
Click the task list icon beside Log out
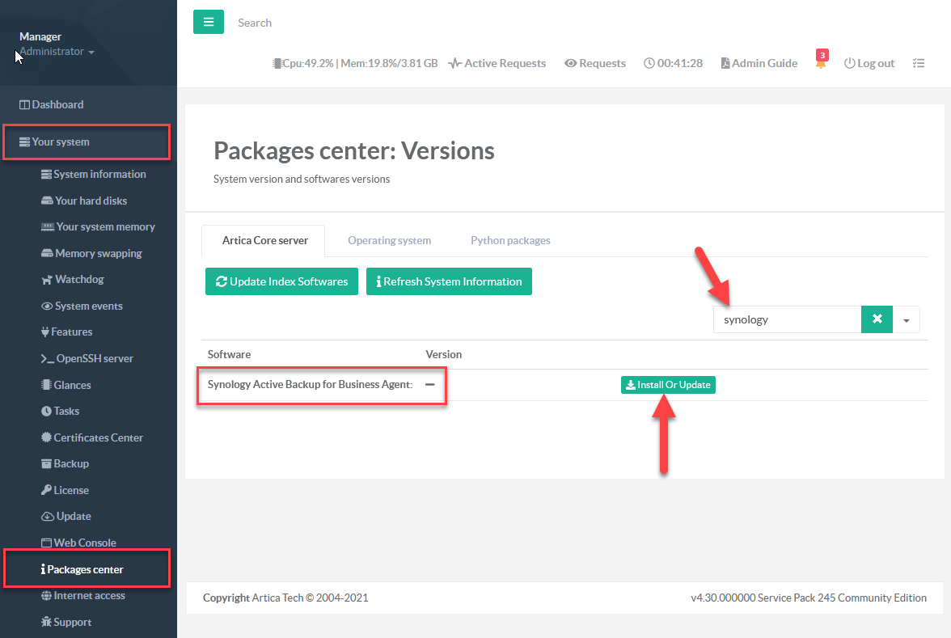tap(918, 63)
